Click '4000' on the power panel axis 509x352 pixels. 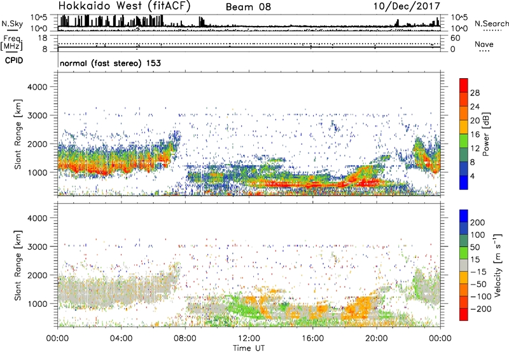37,87
